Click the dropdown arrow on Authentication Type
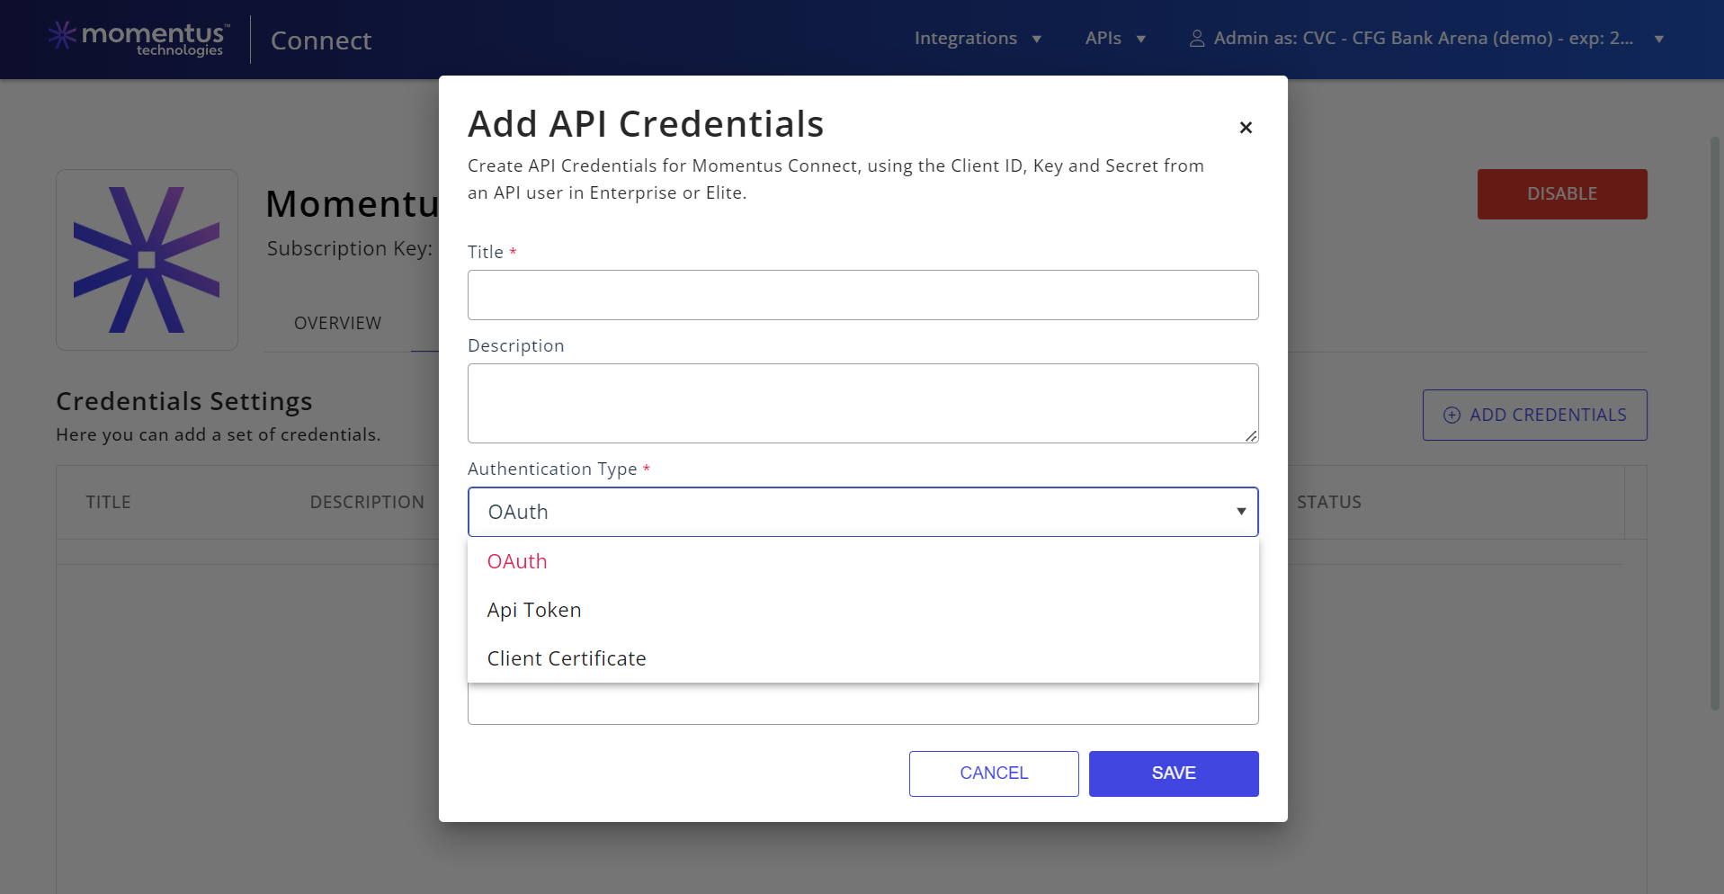 point(1240,511)
